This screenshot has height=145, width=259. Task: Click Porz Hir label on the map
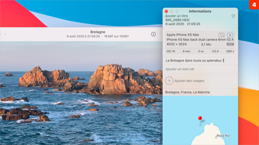tap(223, 136)
